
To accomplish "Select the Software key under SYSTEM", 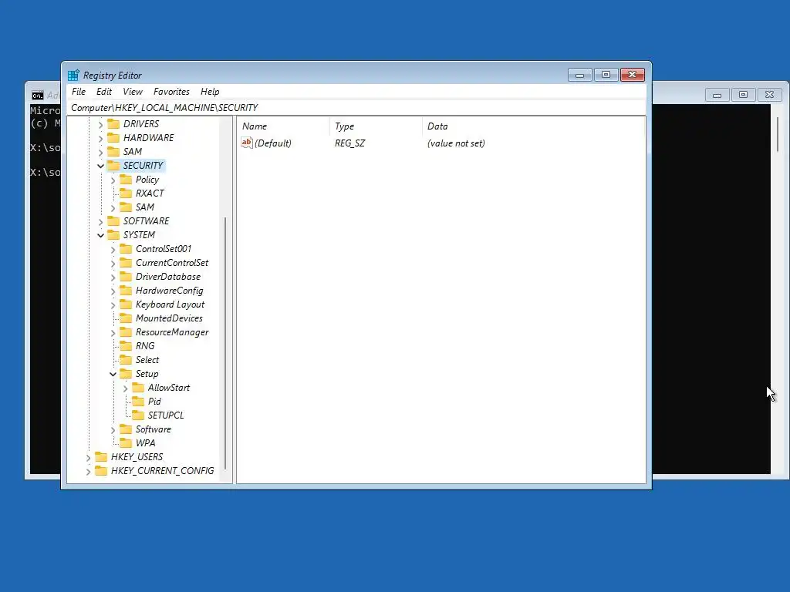I will click(154, 429).
